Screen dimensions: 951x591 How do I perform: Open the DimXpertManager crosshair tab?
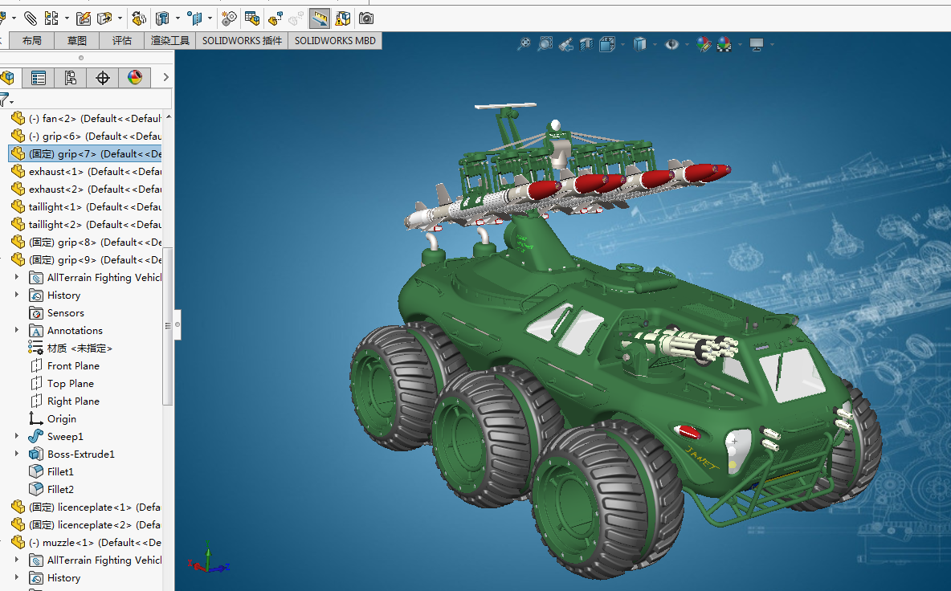103,78
